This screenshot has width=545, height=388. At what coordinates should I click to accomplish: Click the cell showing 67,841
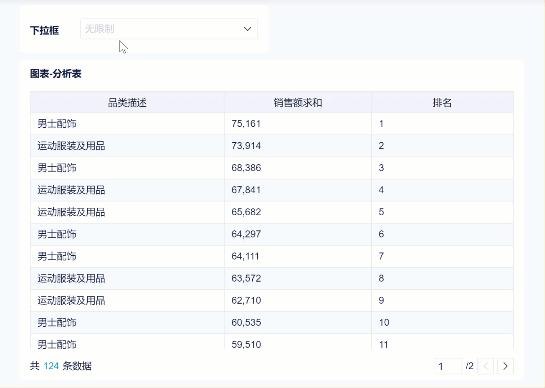tap(246, 190)
